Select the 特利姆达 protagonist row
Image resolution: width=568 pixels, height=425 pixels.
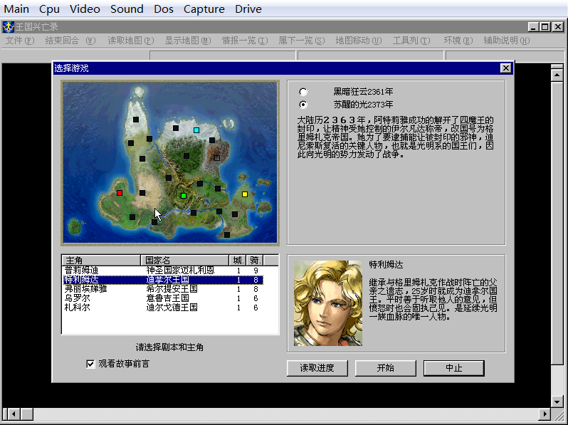pos(163,280)
